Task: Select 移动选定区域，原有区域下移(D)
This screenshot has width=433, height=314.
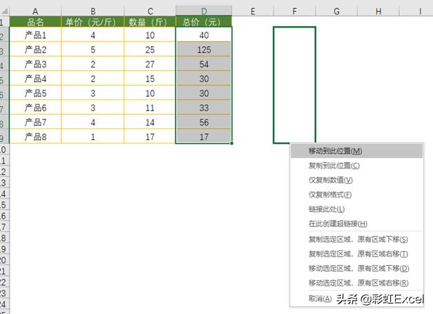Action: [356, 268]
